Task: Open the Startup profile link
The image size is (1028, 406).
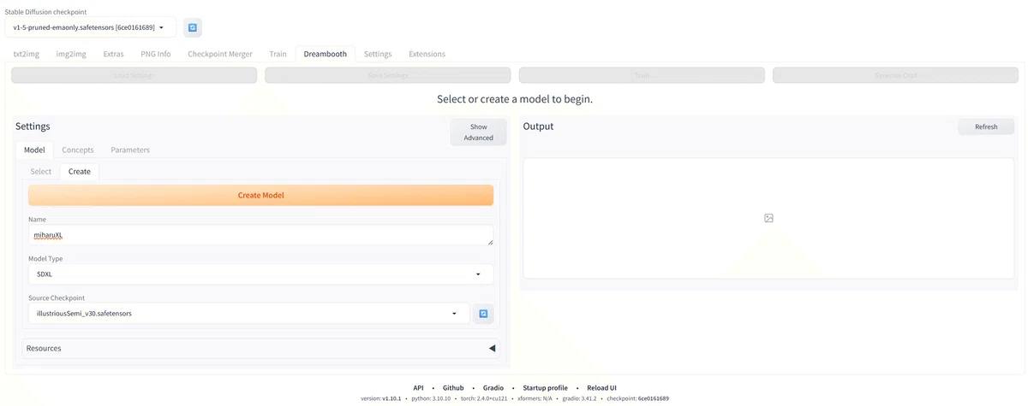Action: tap(546, 387)
